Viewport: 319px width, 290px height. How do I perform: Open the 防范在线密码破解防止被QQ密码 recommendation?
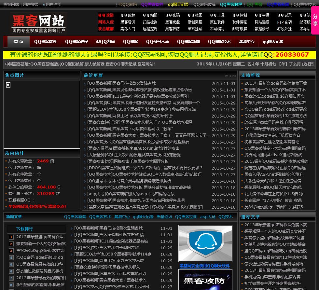(275, 168)
